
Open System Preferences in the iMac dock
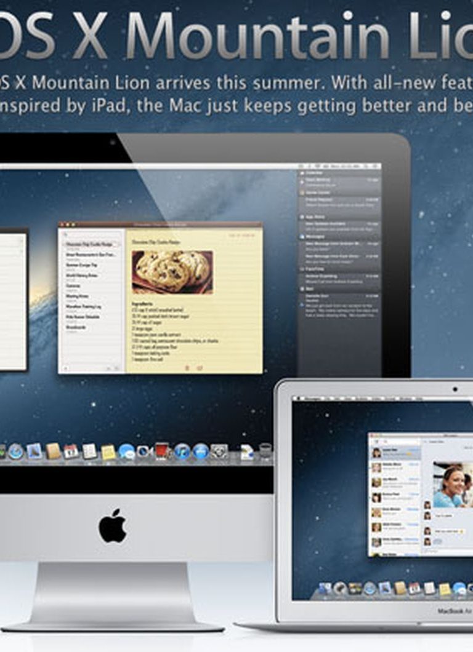219,451
